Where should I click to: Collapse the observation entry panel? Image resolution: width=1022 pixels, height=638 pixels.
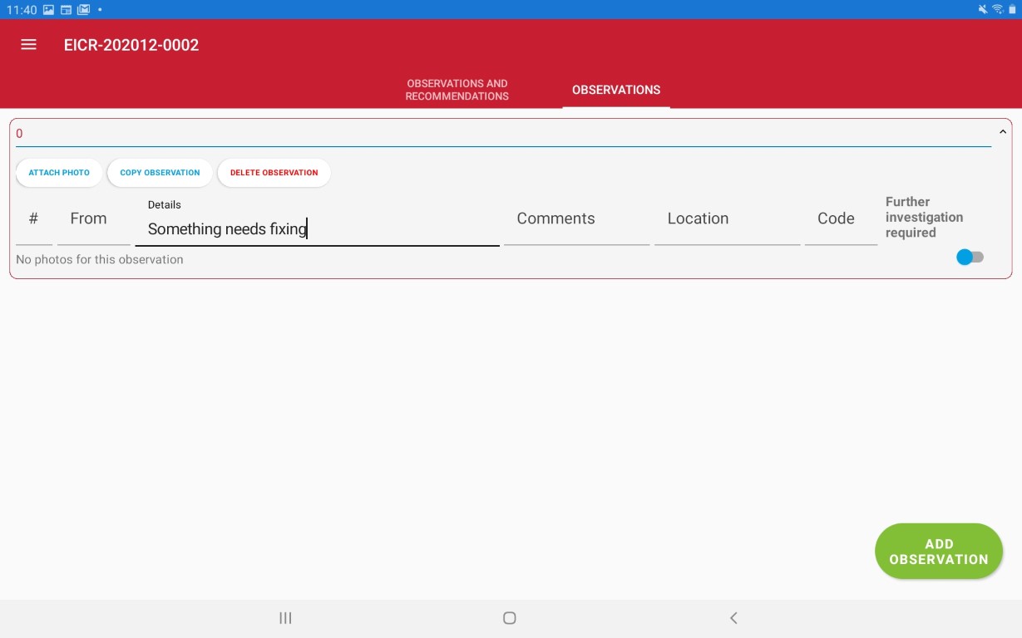pos(1002,130)
